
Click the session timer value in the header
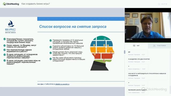[164, 4]
